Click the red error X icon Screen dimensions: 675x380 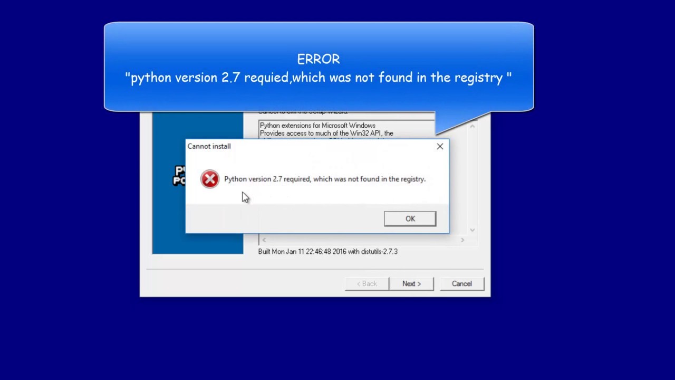click(x=210, y=179)
